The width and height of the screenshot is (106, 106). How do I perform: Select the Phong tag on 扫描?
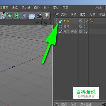(91, 21)
